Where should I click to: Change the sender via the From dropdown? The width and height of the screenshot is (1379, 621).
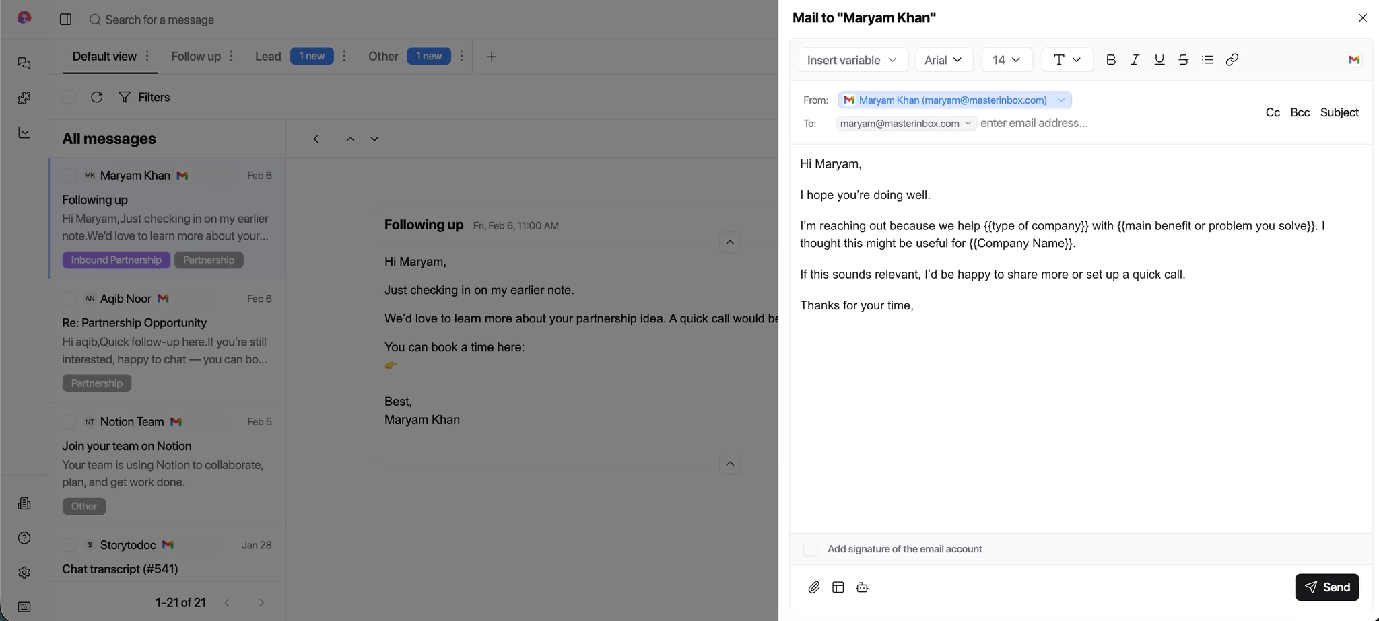click(1061, 100)
